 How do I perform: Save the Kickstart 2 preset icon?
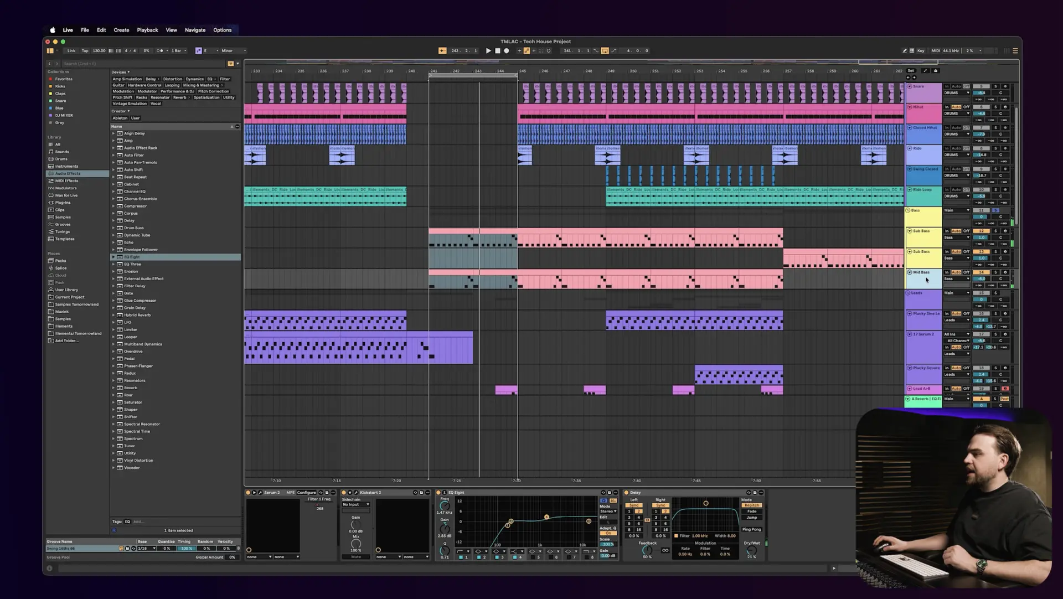click(421, 492)
